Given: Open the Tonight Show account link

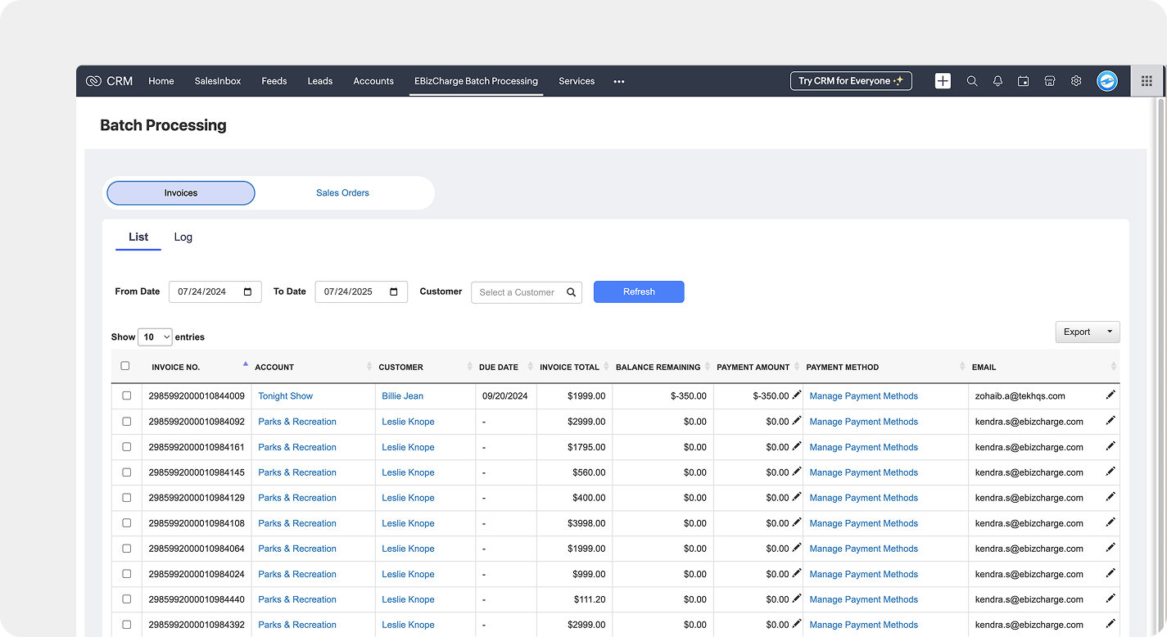Looking at the screenshot, I should pyautogui.click(x=286, y=396).
